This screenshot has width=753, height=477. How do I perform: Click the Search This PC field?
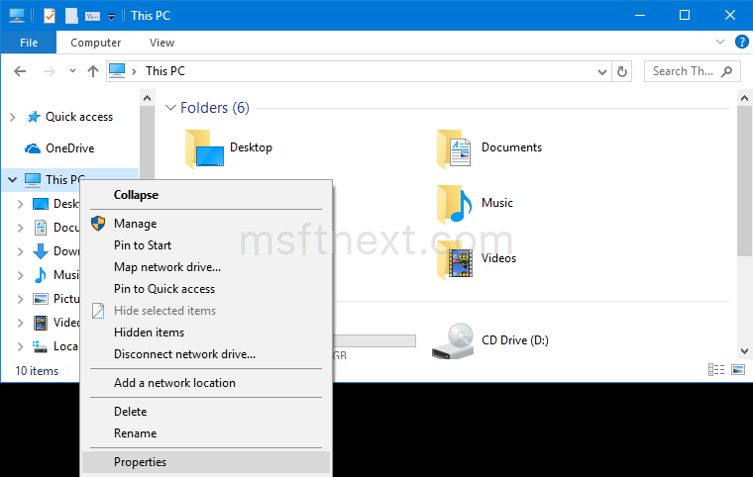coord(692,71)
